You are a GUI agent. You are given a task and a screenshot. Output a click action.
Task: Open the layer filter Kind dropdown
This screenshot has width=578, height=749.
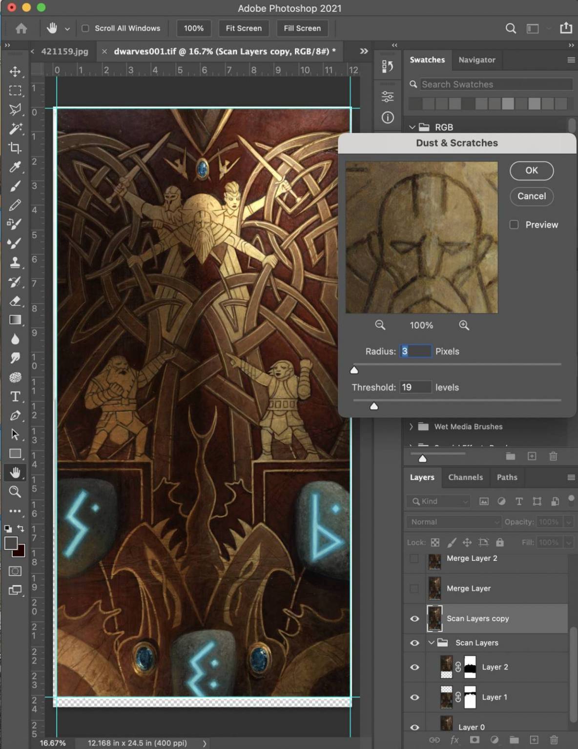point(439,501)
